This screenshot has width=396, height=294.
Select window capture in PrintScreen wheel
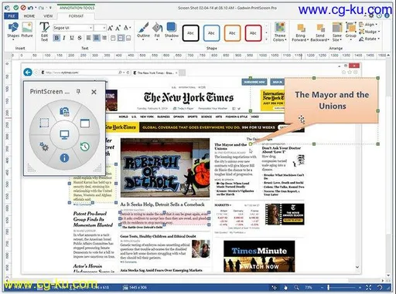[x=85, y=123]
